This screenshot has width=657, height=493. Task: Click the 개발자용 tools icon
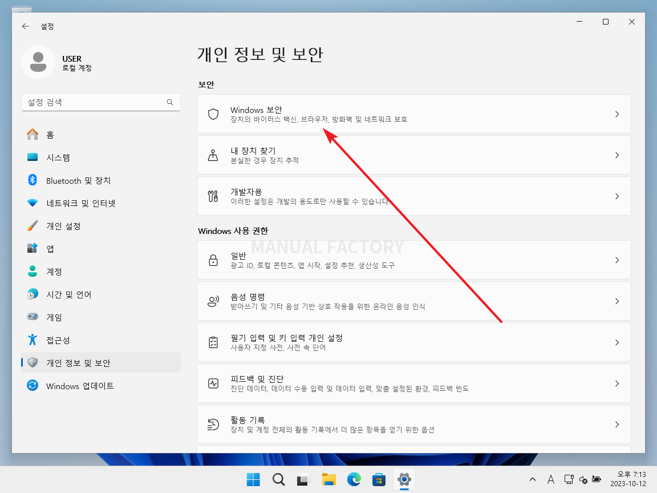pos(213,196)
